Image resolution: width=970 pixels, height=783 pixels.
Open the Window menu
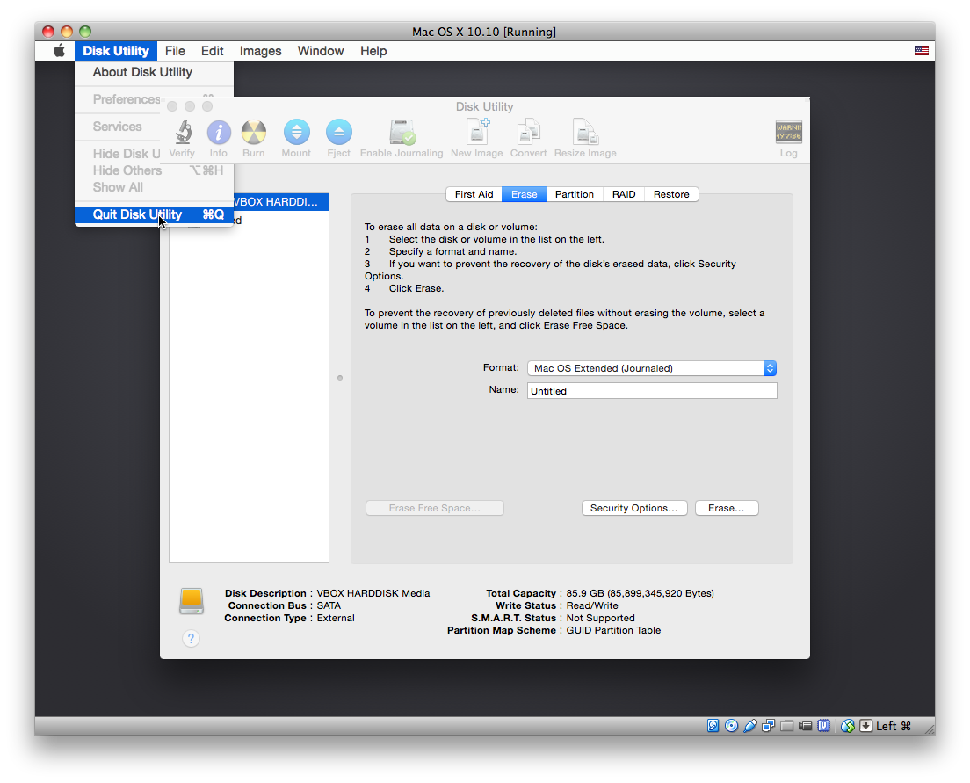pos(321,51)
